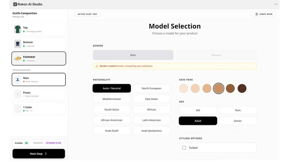This screenshot has height=162, width=288.
Task: Open the 1 Color configuration
Action: tap(39, 109)
